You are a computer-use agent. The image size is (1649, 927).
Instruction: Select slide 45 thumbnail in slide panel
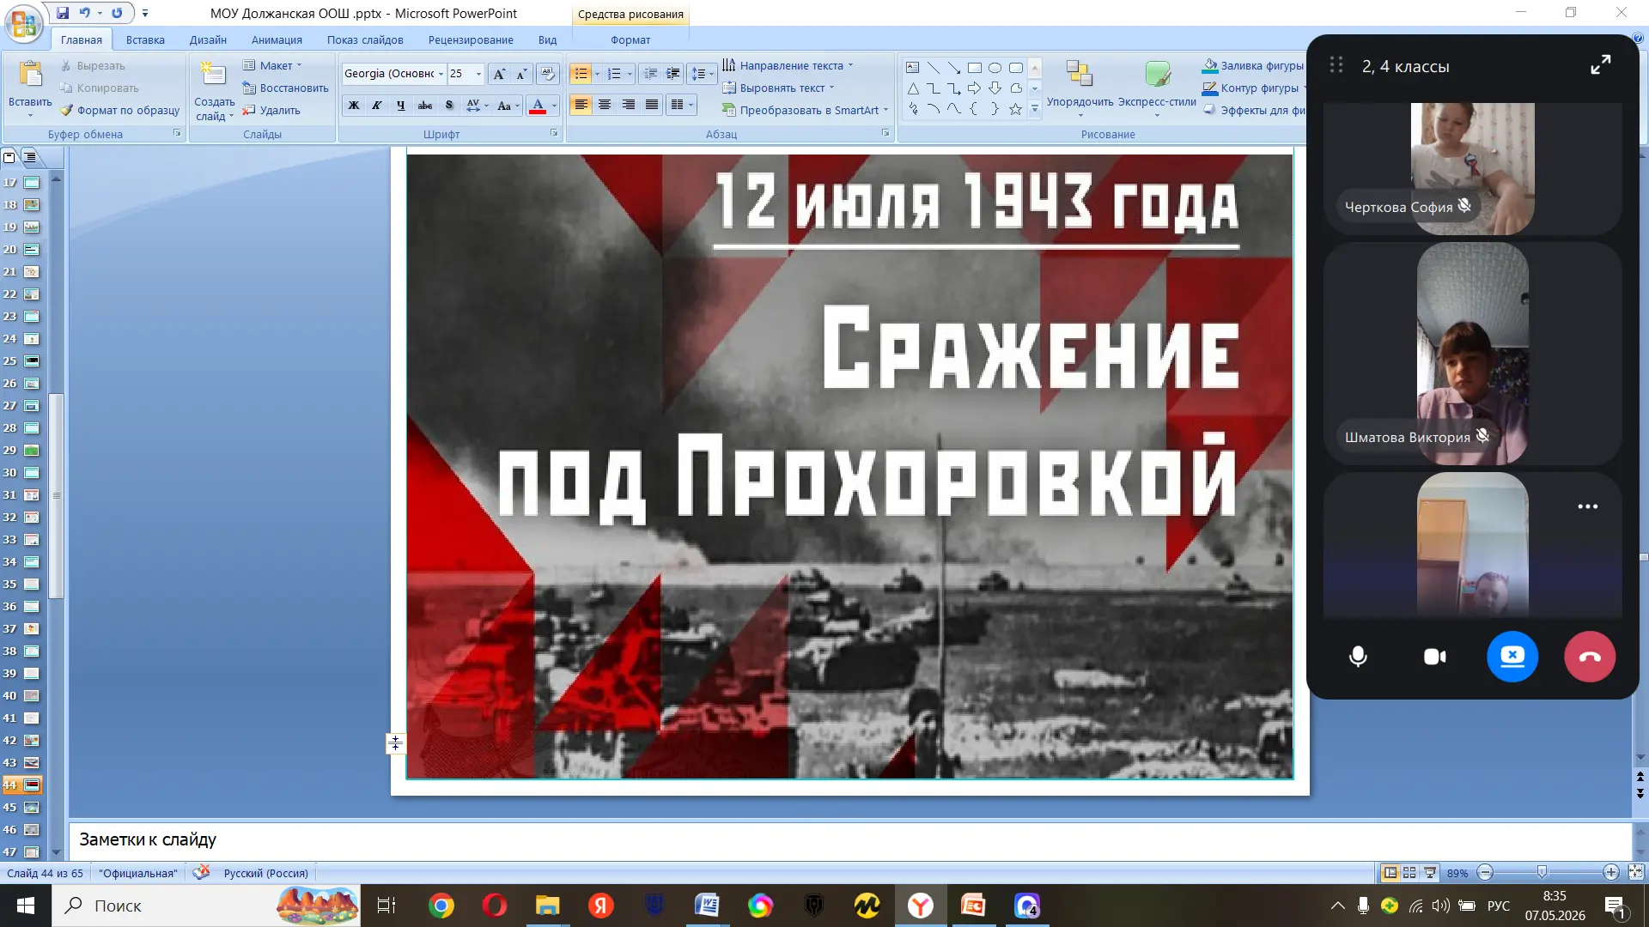32,807
